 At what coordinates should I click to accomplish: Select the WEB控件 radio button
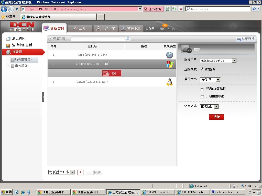point(202,69)
